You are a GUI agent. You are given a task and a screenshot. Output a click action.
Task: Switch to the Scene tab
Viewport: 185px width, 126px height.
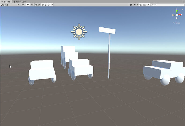6,2
